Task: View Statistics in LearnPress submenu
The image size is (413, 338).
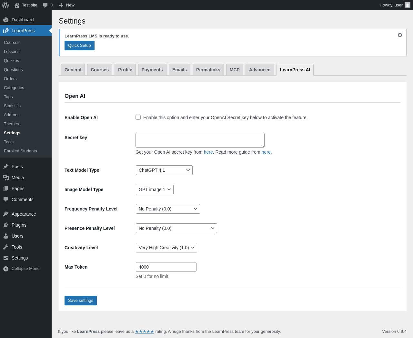Action: point(12,106)
